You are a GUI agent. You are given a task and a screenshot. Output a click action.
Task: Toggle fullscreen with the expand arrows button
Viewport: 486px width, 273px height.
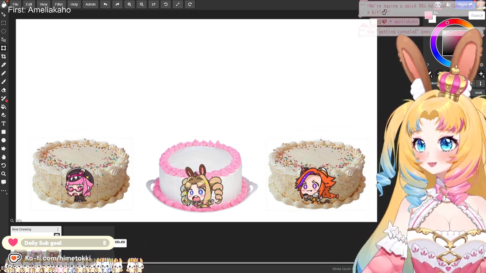click(178, 4)
